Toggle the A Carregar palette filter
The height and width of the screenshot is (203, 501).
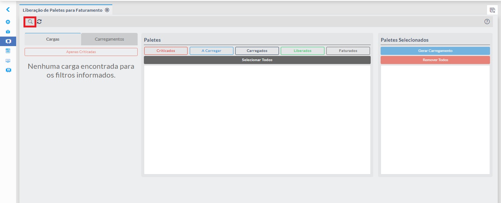click(x=211, y=51)
